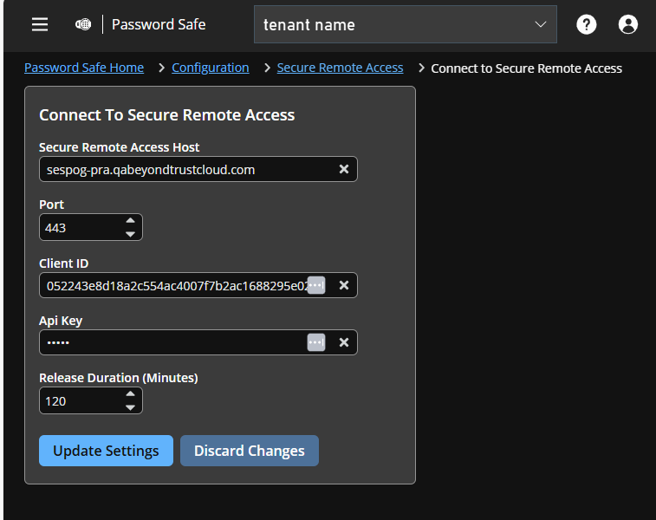Click the Release Duration (Minutes) label
This screenshot has height=520, width=656.
point(119,378)
